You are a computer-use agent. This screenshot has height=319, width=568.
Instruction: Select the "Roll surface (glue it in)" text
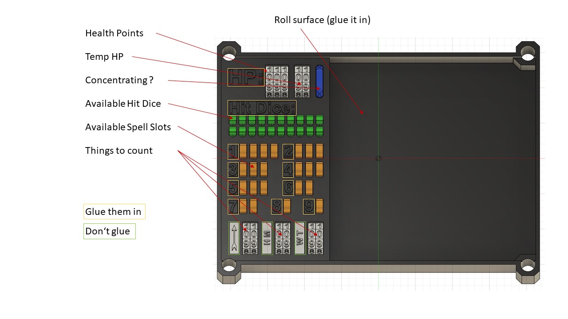coord(322,20)
